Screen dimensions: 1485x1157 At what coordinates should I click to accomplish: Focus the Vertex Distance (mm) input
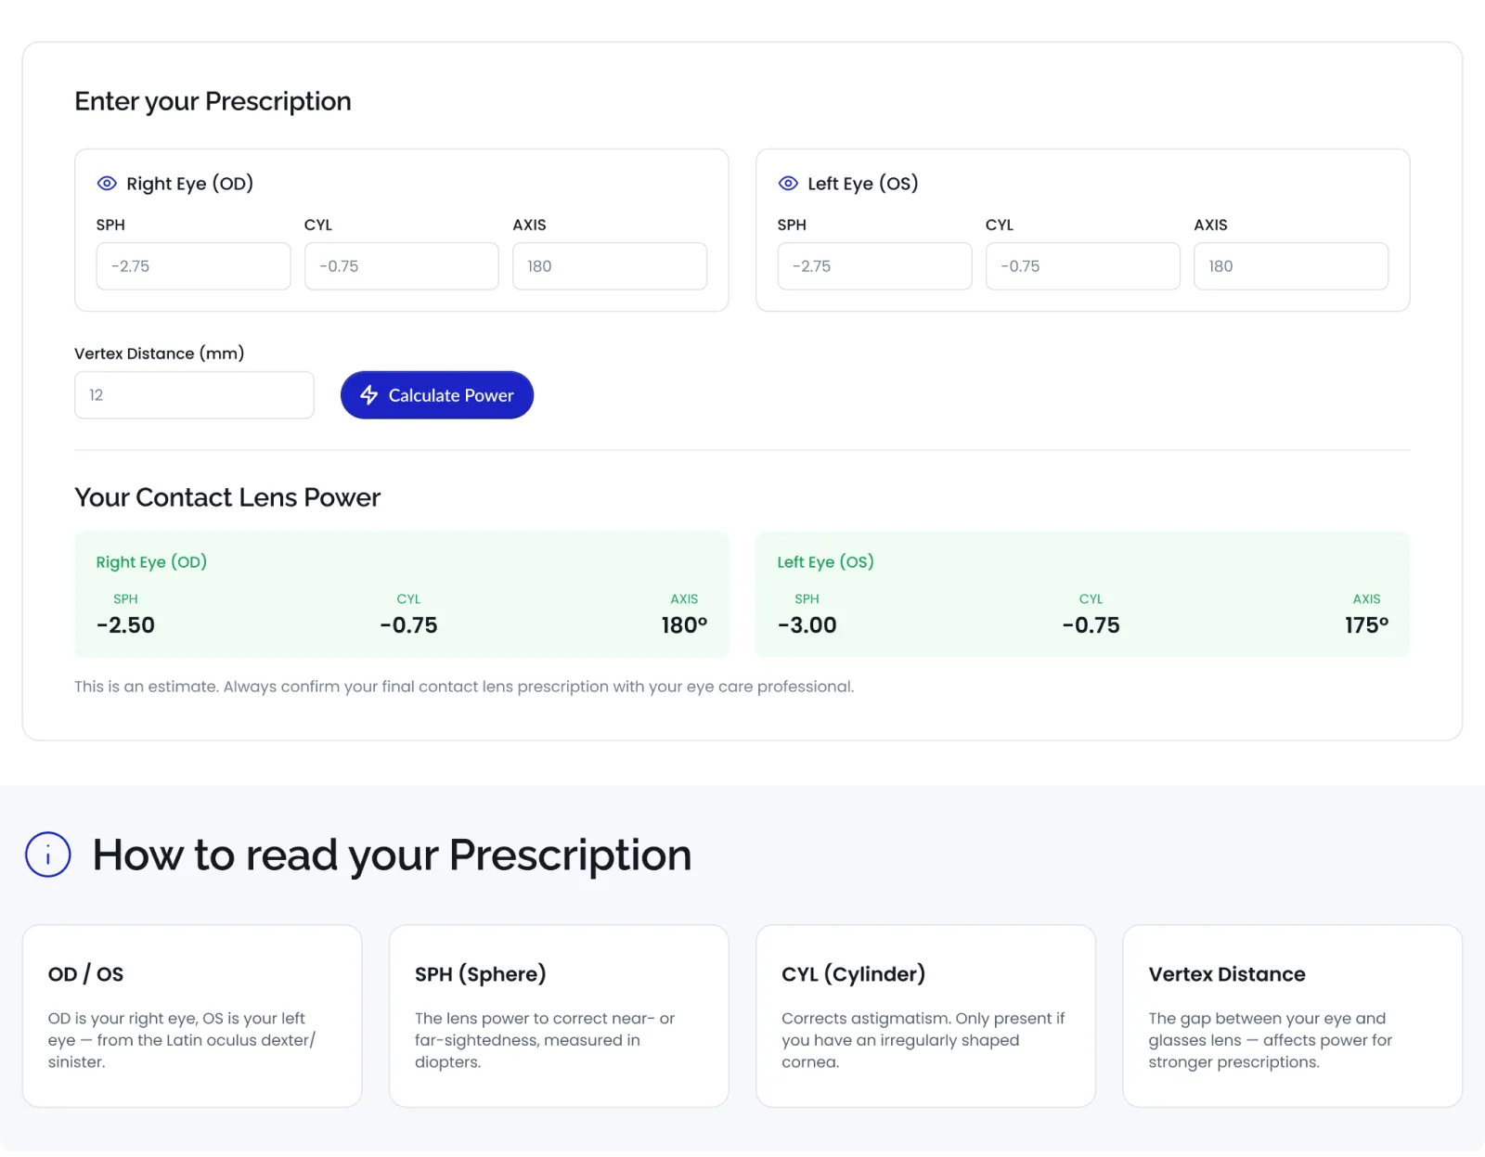(194, 395)
